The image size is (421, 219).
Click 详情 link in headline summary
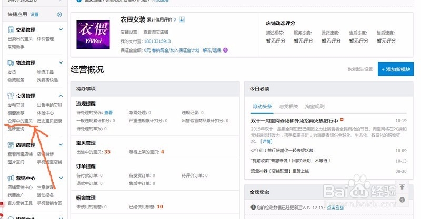click(x=266, y=141)
